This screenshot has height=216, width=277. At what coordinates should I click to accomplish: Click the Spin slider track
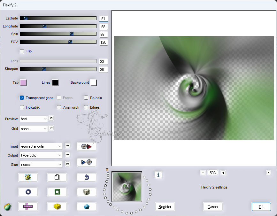(58, 34)
